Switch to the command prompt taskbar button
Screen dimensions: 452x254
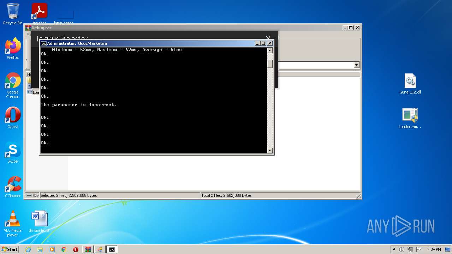pos(112,249)
